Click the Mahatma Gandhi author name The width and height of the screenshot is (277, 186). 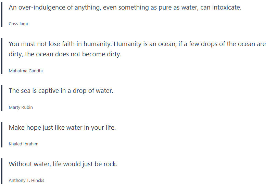(26, 71)
